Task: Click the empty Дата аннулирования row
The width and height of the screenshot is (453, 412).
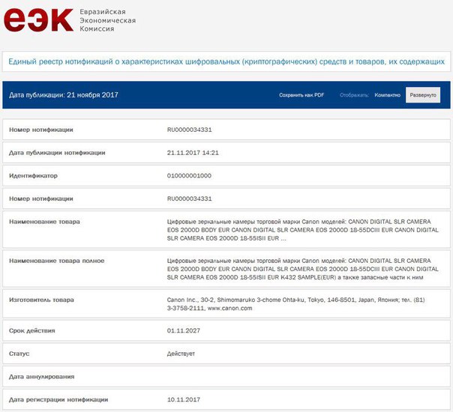Action: coord(226,377)
